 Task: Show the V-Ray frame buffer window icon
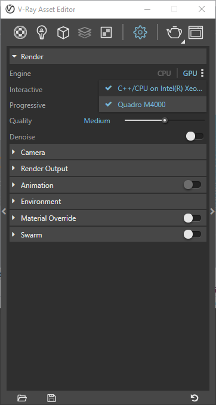click(x=196, y=32)
